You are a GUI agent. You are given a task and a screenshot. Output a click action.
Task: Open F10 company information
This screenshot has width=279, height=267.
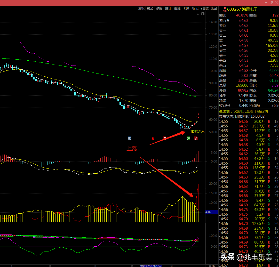(186, 9)
